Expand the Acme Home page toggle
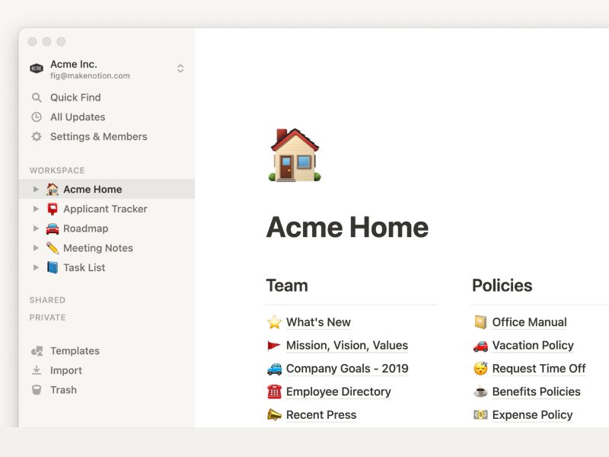Viewport: 609px width, 457px height. (x=36, y=190)
